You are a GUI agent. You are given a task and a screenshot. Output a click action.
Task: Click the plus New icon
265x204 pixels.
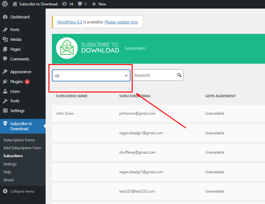click(94, 4)
